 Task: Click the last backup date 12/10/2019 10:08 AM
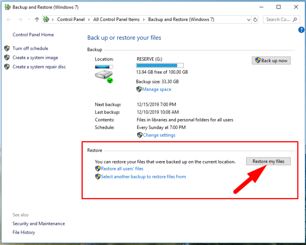[x=158, y=112]
